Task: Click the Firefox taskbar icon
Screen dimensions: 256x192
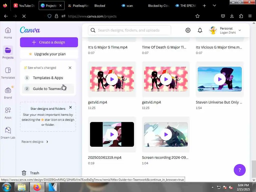Action: (37, 187)
